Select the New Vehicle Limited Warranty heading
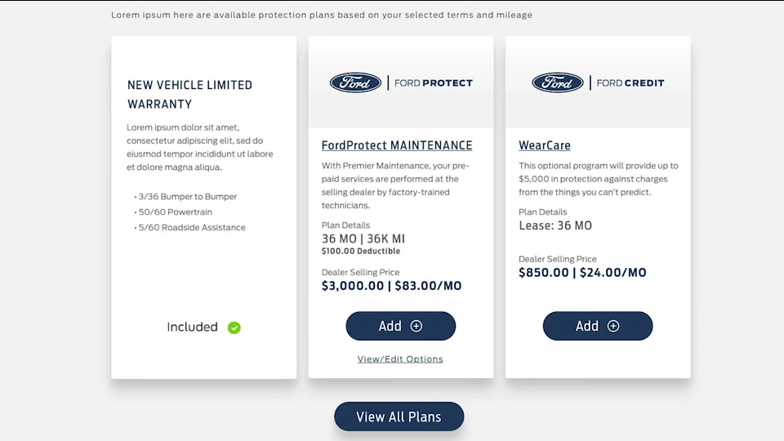This screenshot has width=784, height=441. coord(190,95)
